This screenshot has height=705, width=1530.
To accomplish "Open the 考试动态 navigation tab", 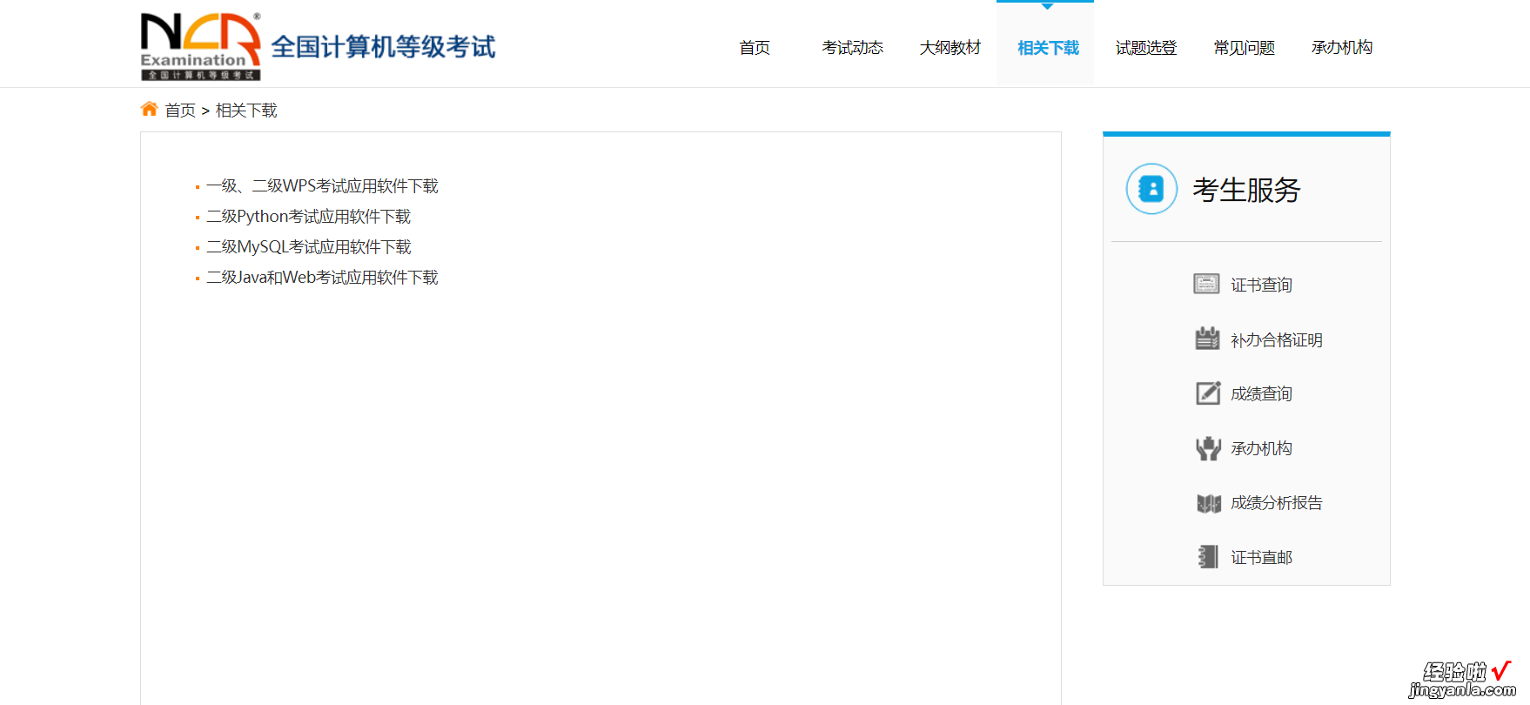I will [853, 48].
